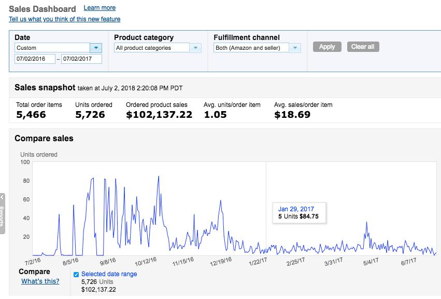Click the Fulfillment channel dropdown arrow
Screen dimensions: 441x299
(295, 48)
